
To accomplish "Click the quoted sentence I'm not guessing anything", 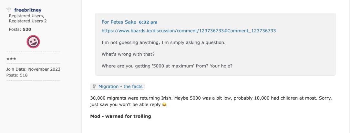I will 164,42.
